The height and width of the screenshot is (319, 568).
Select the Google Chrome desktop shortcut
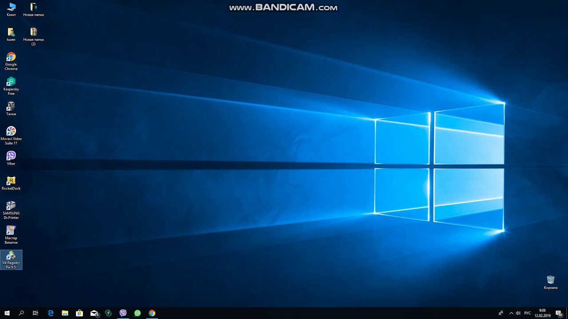click(11, 62)
